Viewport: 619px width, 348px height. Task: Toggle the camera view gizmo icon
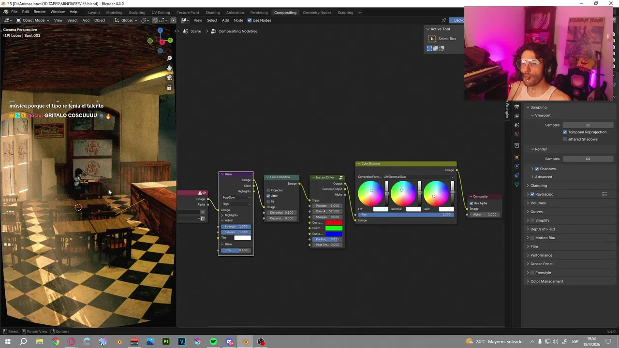(169, 77)
